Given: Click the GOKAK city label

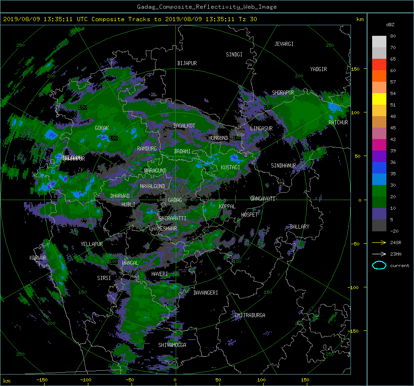Looking at the screenshot, I should pos(102,128).
